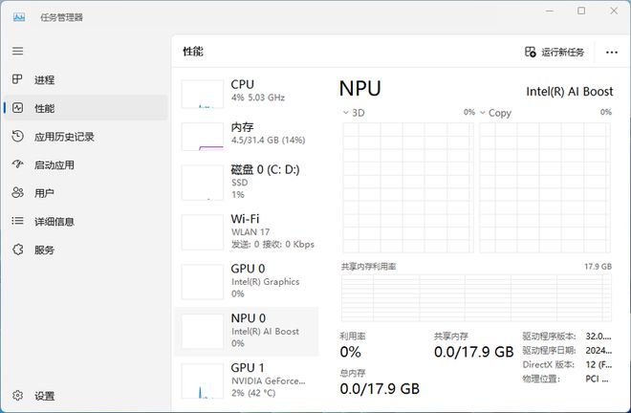Open the 启动应用 startup apps icon
631x413 pixels.
[x=17, y=164]
